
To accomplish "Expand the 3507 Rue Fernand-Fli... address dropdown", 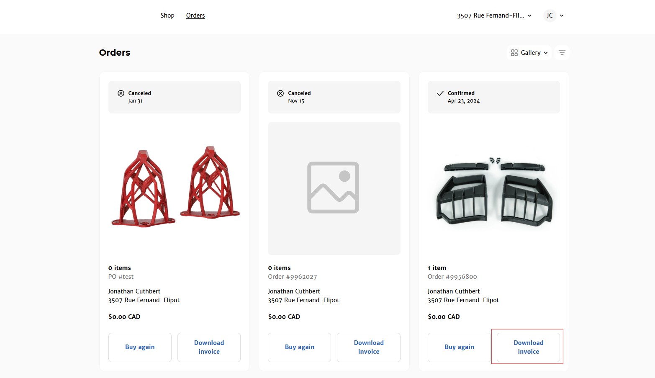I will click(x=494, y=15).
